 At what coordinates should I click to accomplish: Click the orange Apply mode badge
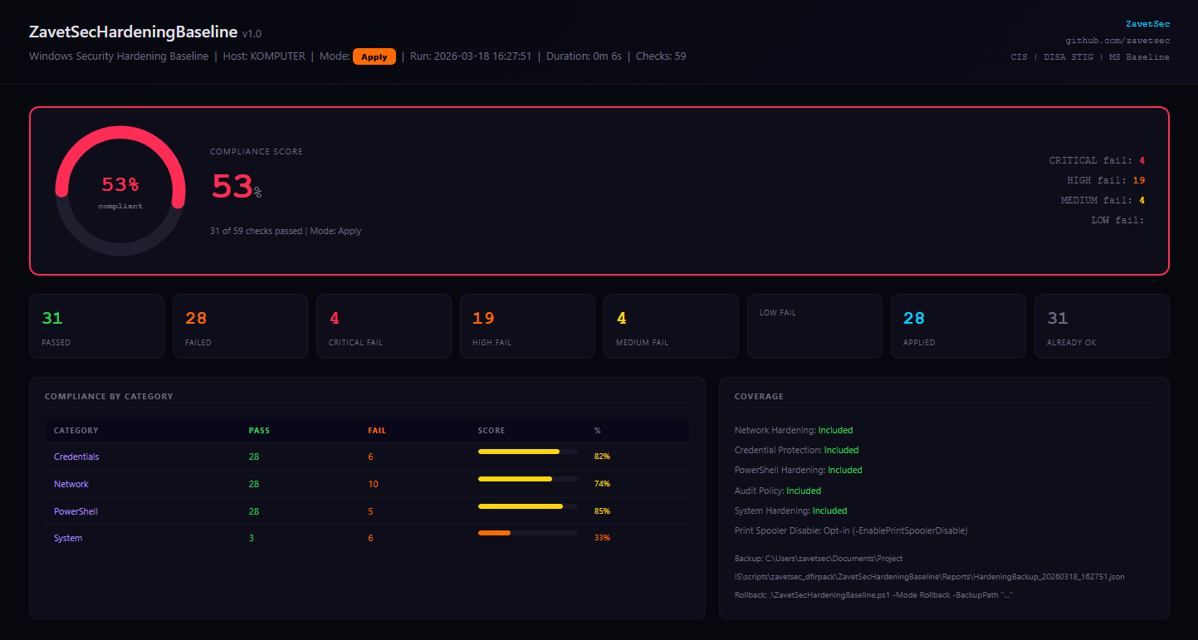[374, 56]
